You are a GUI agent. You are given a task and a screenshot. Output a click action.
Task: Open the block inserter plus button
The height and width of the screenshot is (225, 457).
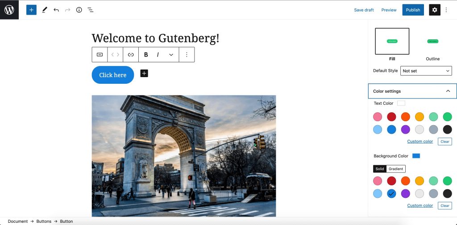point(31,10)
